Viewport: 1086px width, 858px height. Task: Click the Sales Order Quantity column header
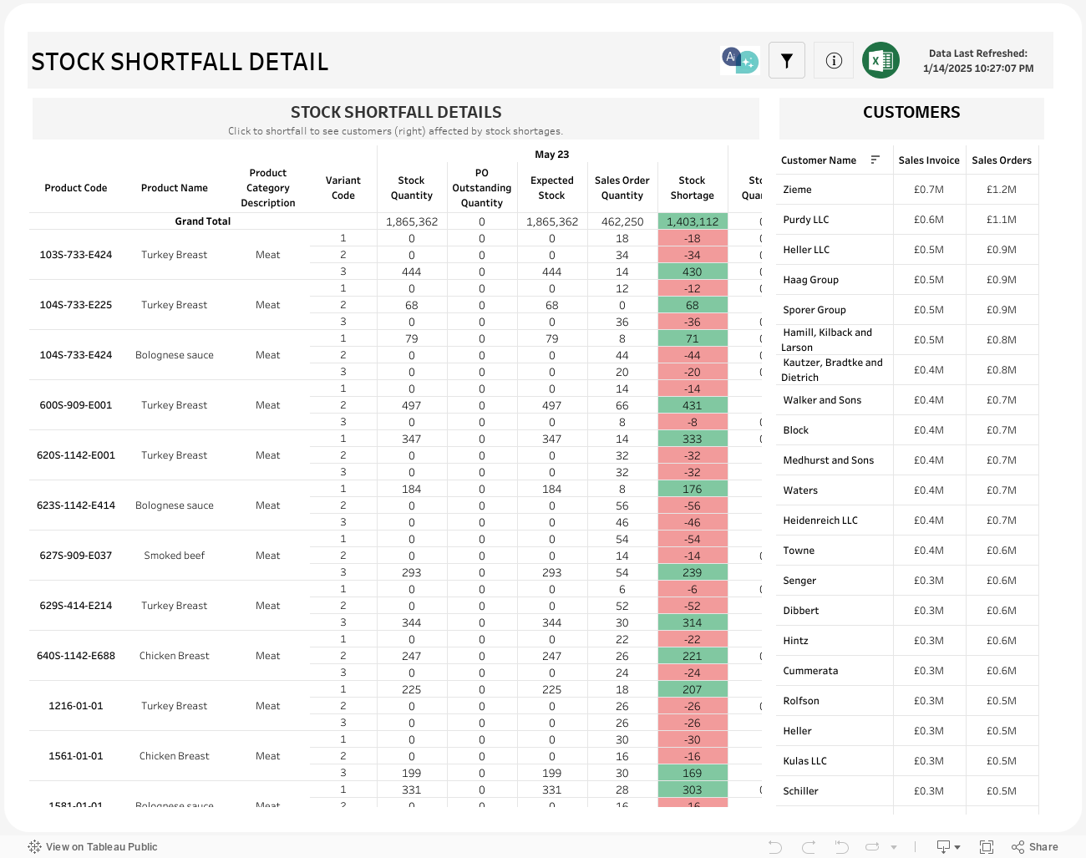pos(622,188)
